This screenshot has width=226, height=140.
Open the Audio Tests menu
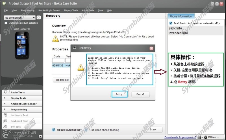tap(88, 10)
